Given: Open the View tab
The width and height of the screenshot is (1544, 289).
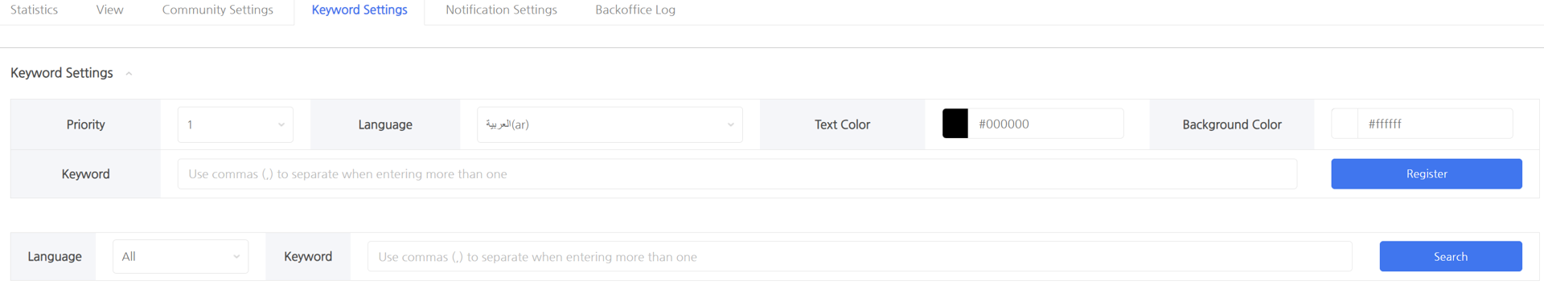Looking at the screenshot, I should pyautogui.click(x=109, y=10).
